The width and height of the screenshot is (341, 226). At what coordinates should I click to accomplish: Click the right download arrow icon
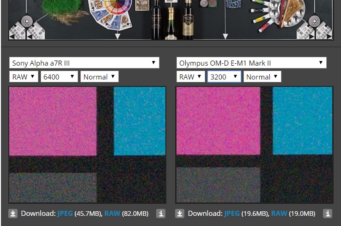[x=180, y=214]
